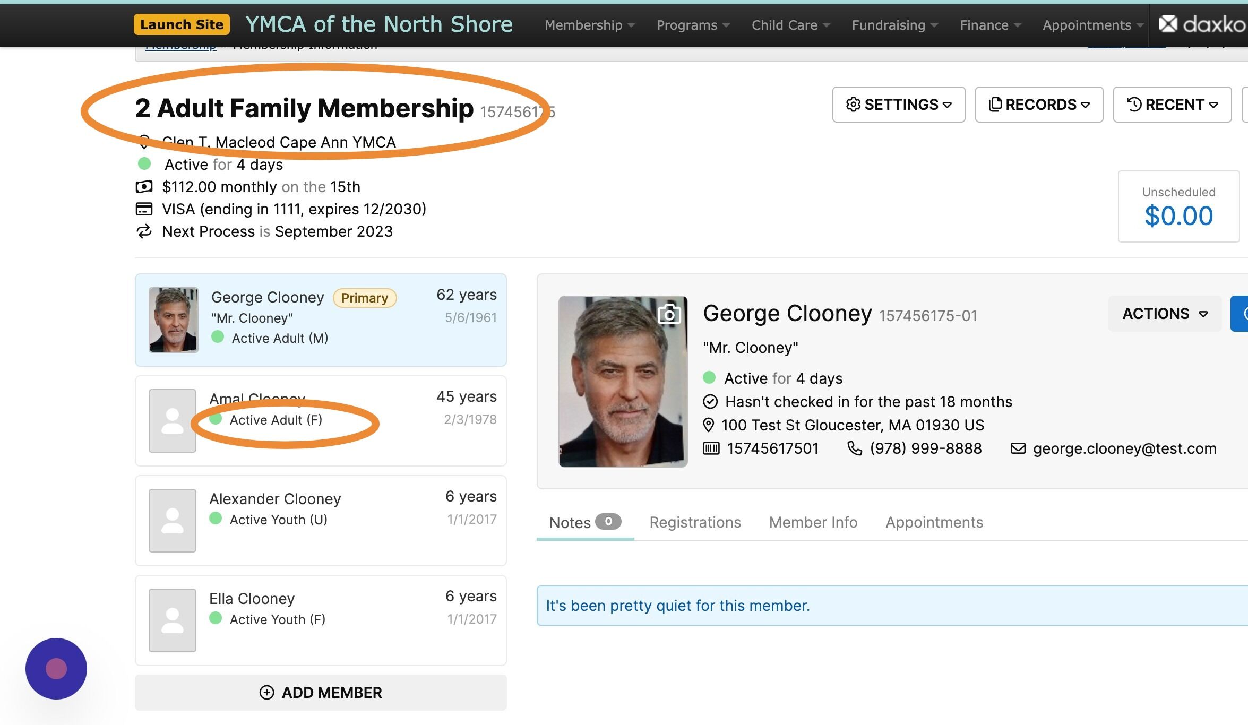Click the daxko logo

point(1202,24)
